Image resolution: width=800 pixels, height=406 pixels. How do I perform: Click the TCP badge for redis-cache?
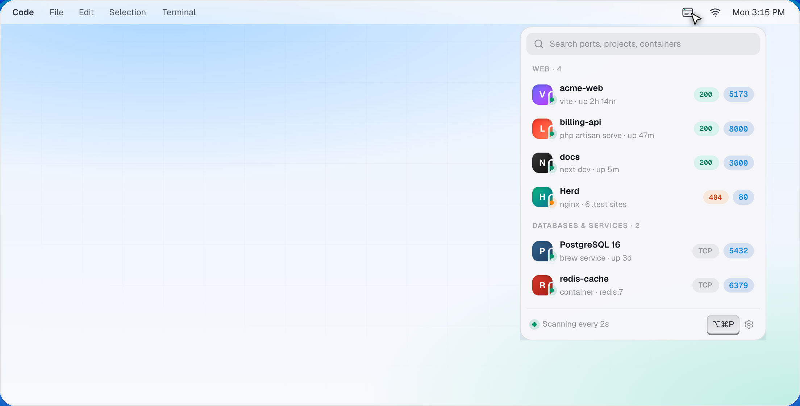[x=705, y=285]
